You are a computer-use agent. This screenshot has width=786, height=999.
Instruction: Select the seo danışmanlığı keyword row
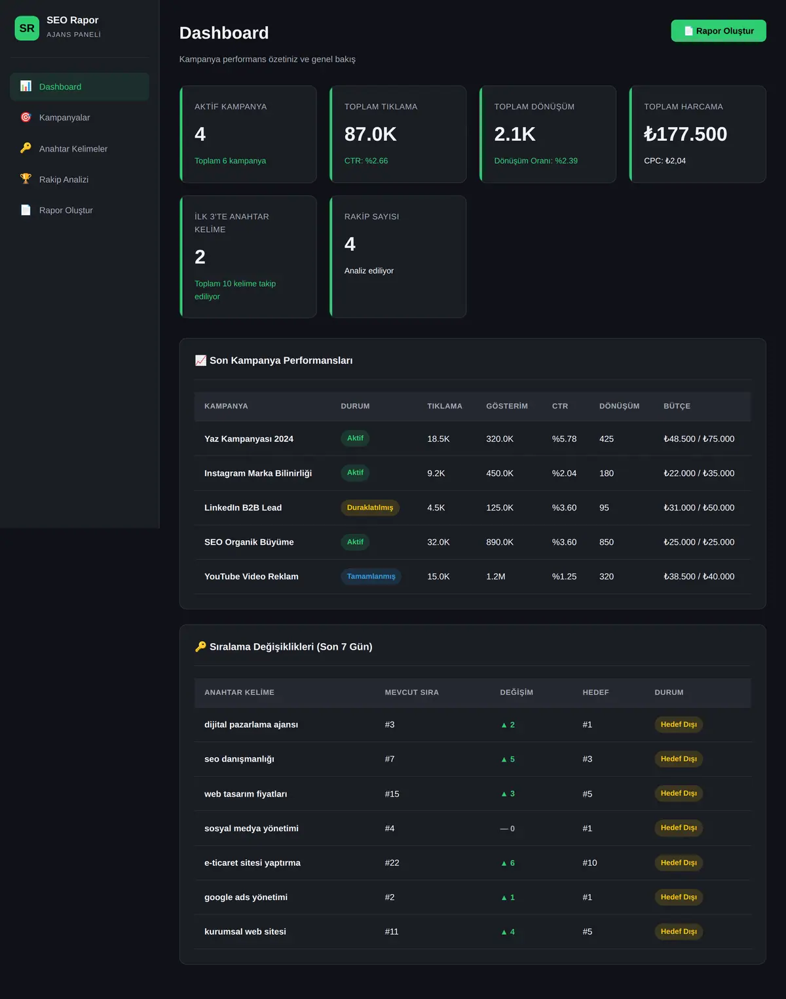click(472, 759)
